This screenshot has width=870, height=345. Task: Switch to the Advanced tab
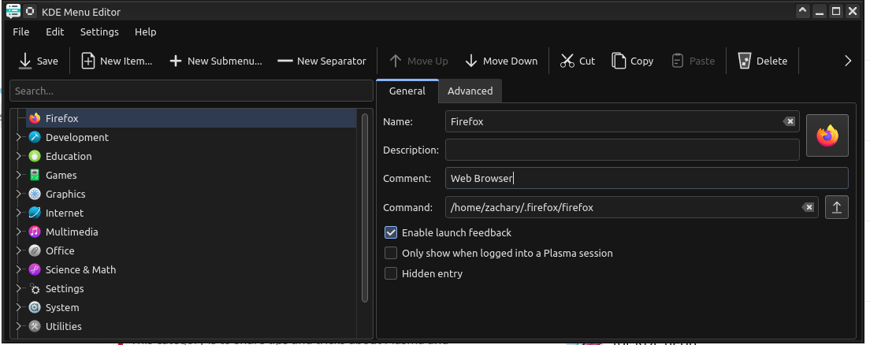coord(470,91)
